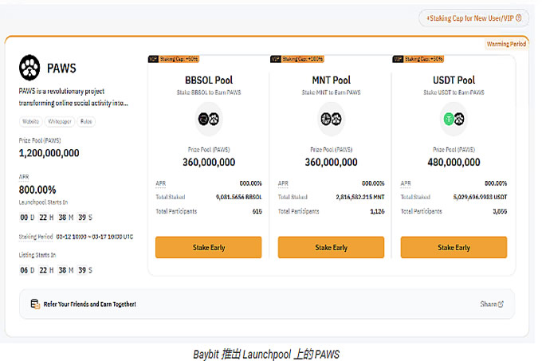Viewport: 542px width, 361px height.
Task: Open the PAWS Website link
Action: [x=30, y=121]
